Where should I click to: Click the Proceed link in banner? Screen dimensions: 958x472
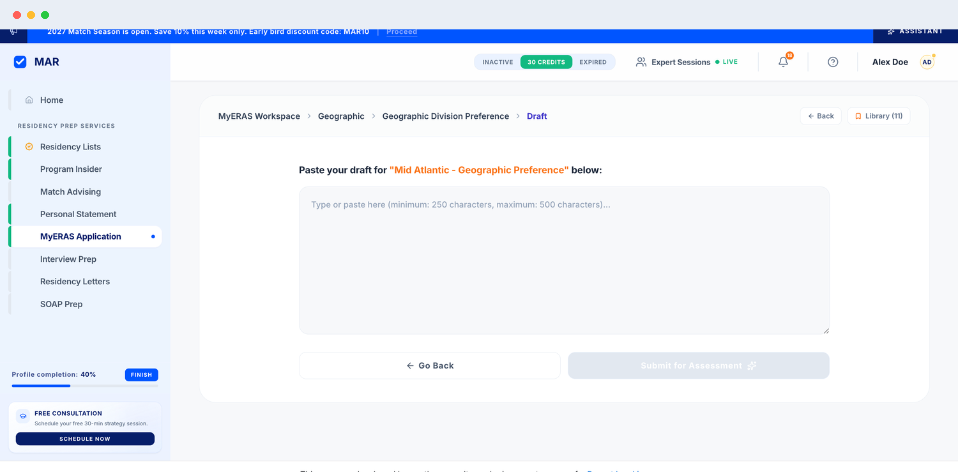(402, 31)
